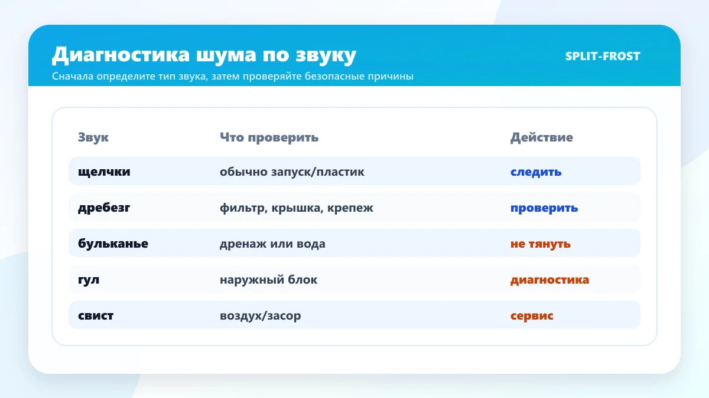Click the SPLIT-FROST brand label
Screen dimensions: 709x398
coord(603,56)
